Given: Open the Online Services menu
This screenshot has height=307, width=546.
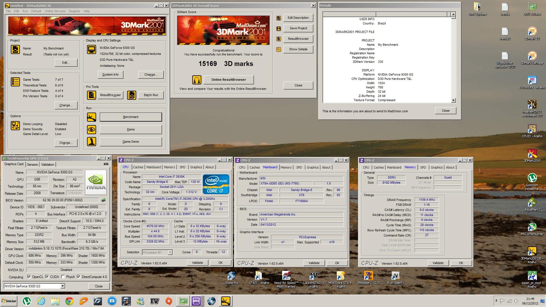Looking at the screenshot, I should coord(55,11).
